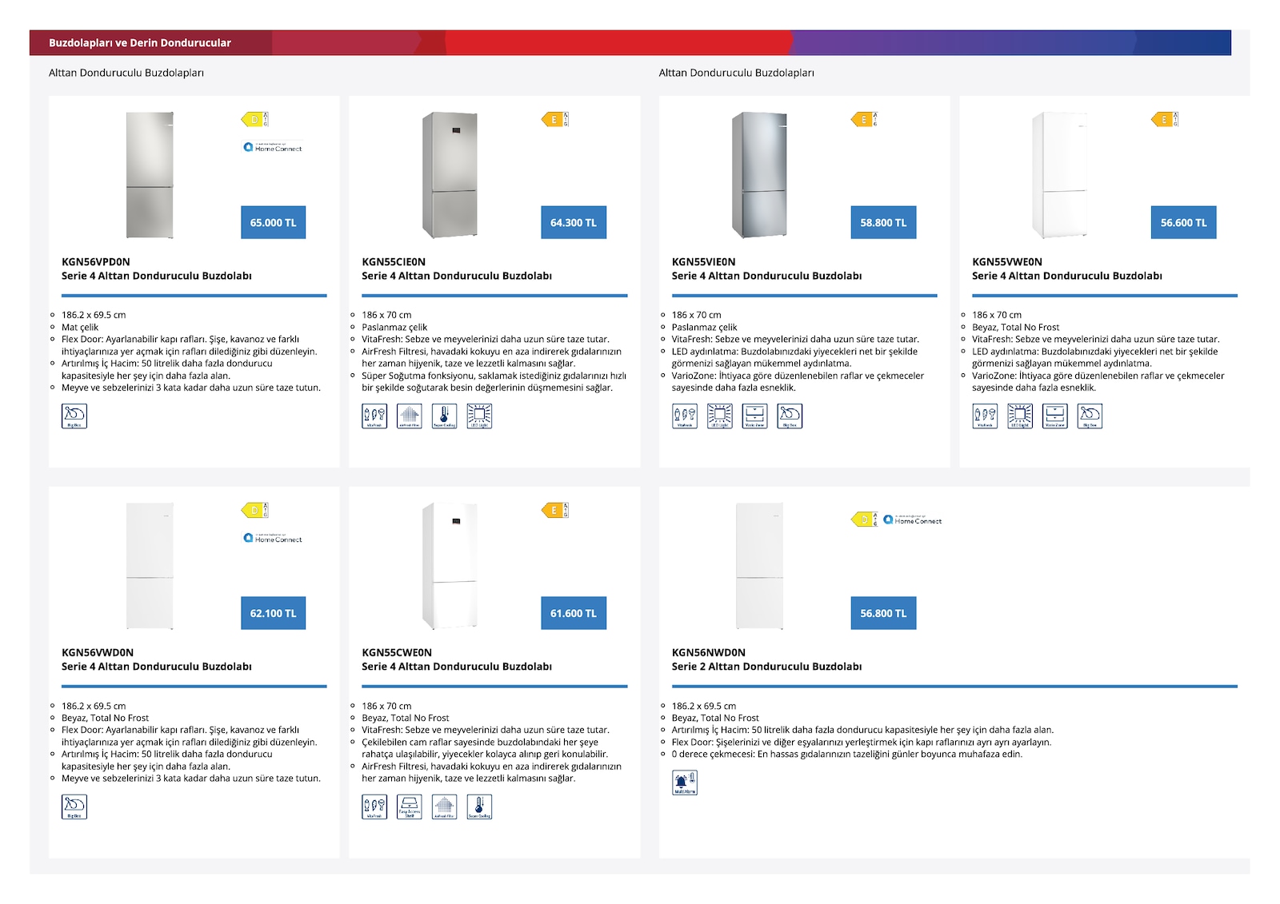The height and width of the screenshot is (904, 1280).
Task: Click the 58.800 TL price tag
Action: pos(883,222)
